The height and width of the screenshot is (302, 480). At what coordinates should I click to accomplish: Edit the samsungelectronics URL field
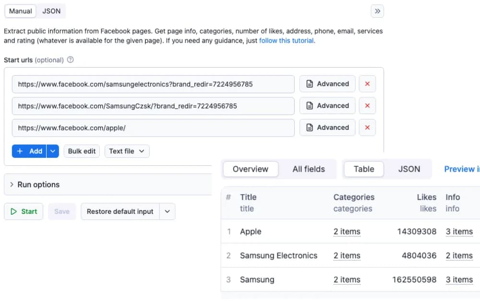tap(153, 84)
